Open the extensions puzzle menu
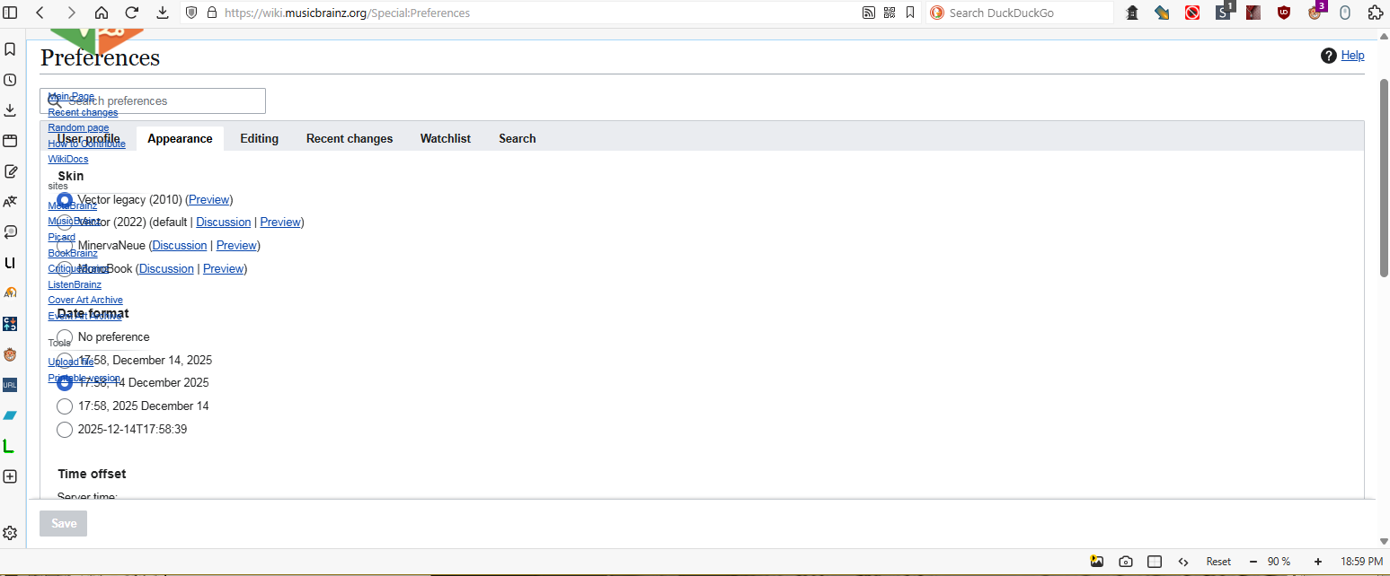This screenshot has height=576, width=1390. click(1375, 13)
